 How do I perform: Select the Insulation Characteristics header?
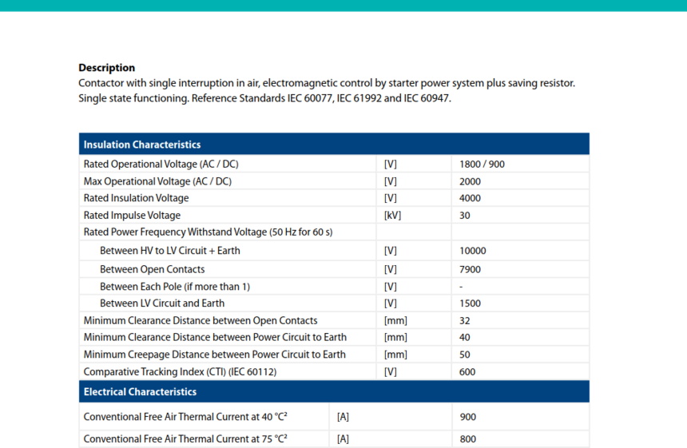click(x=334, y=144)
